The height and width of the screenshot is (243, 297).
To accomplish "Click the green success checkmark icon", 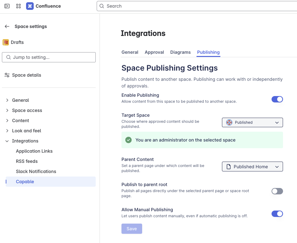I will pyautogui.click(x=128, y=140).
